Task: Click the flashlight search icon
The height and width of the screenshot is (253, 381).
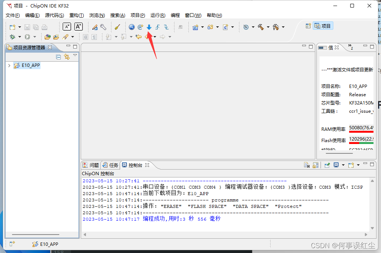Action: (65, 37)
